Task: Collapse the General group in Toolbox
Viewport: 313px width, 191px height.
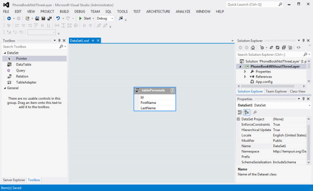Action: 5,88
